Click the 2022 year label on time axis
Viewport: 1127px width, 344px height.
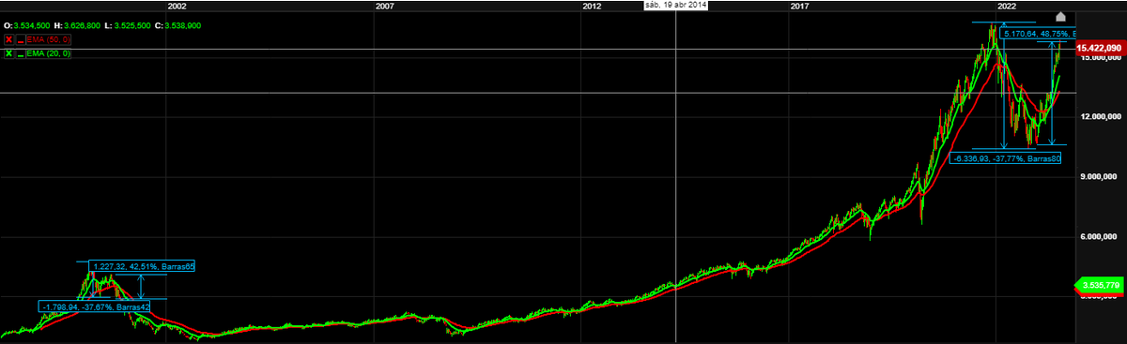pos(1007,6)
